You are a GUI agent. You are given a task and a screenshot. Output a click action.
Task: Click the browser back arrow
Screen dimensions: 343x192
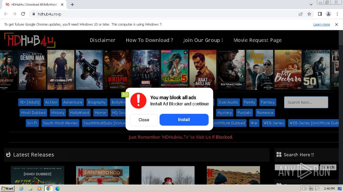tap(6, 14)
